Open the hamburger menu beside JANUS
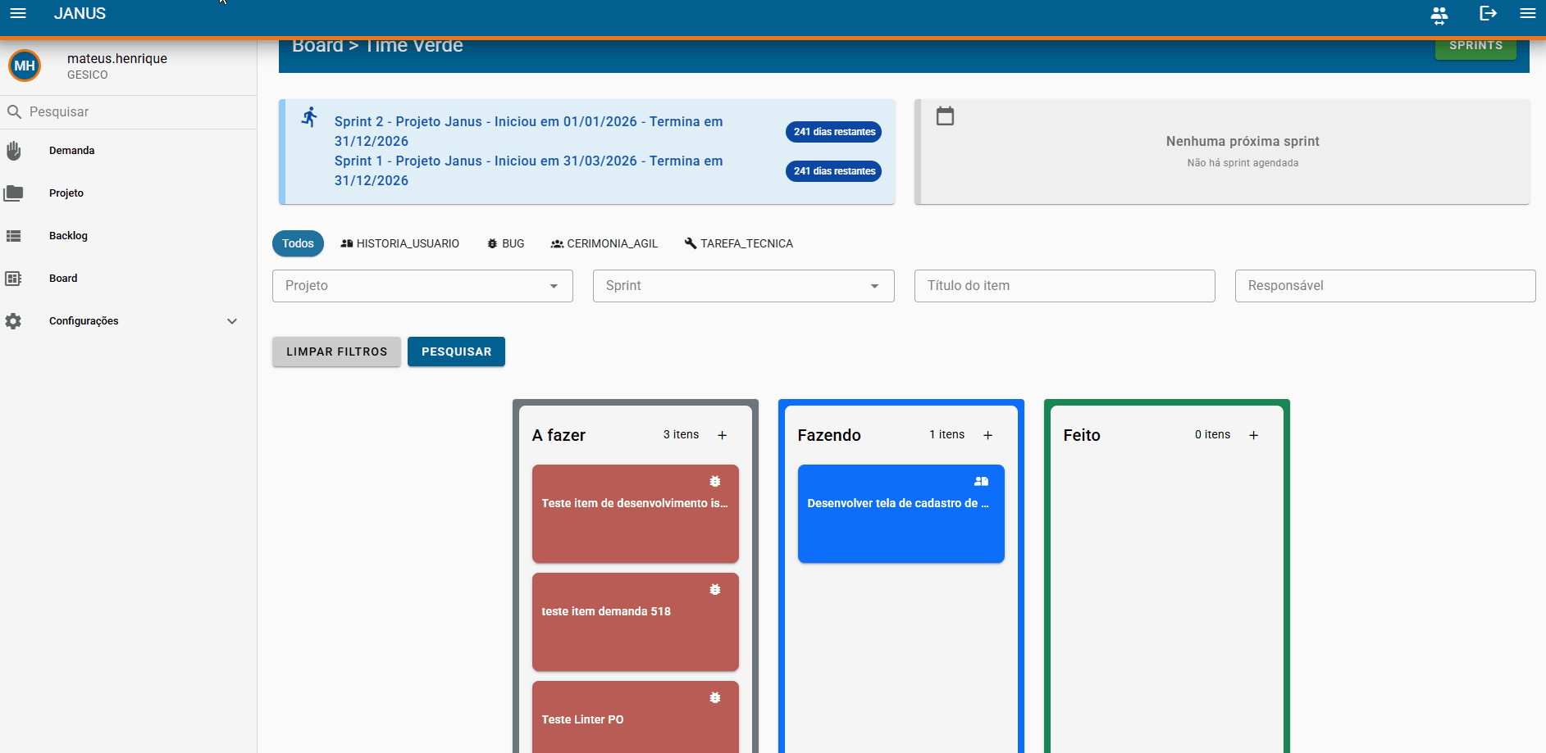 pos(18,13)
